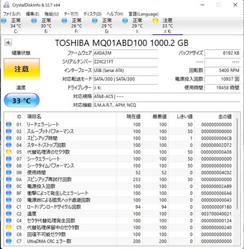Click the ID column header
Viewport: 244px width, 249px height.
(x=19, y=117)
